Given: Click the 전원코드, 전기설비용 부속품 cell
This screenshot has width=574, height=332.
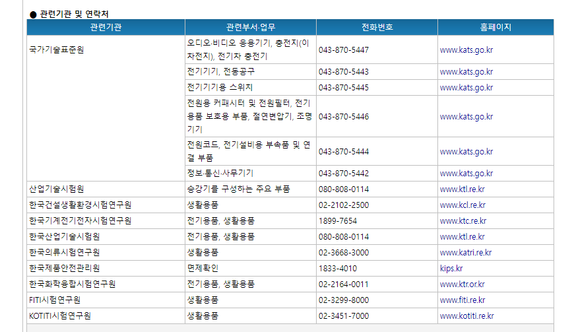Looking at the screenshot, I should [x=251, y=152].
